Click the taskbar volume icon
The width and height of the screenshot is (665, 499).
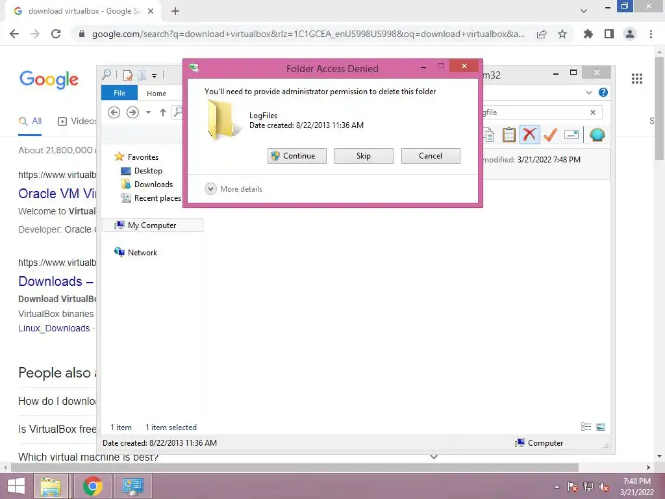[x=604, y=487]
